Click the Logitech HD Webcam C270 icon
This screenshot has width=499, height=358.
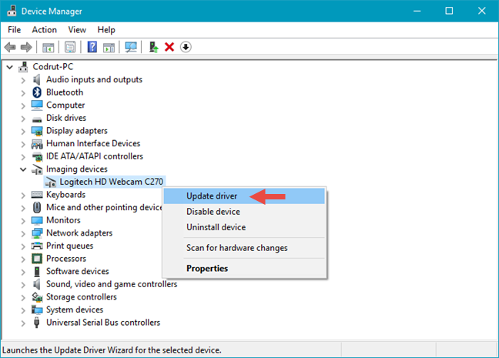point(50,182)
